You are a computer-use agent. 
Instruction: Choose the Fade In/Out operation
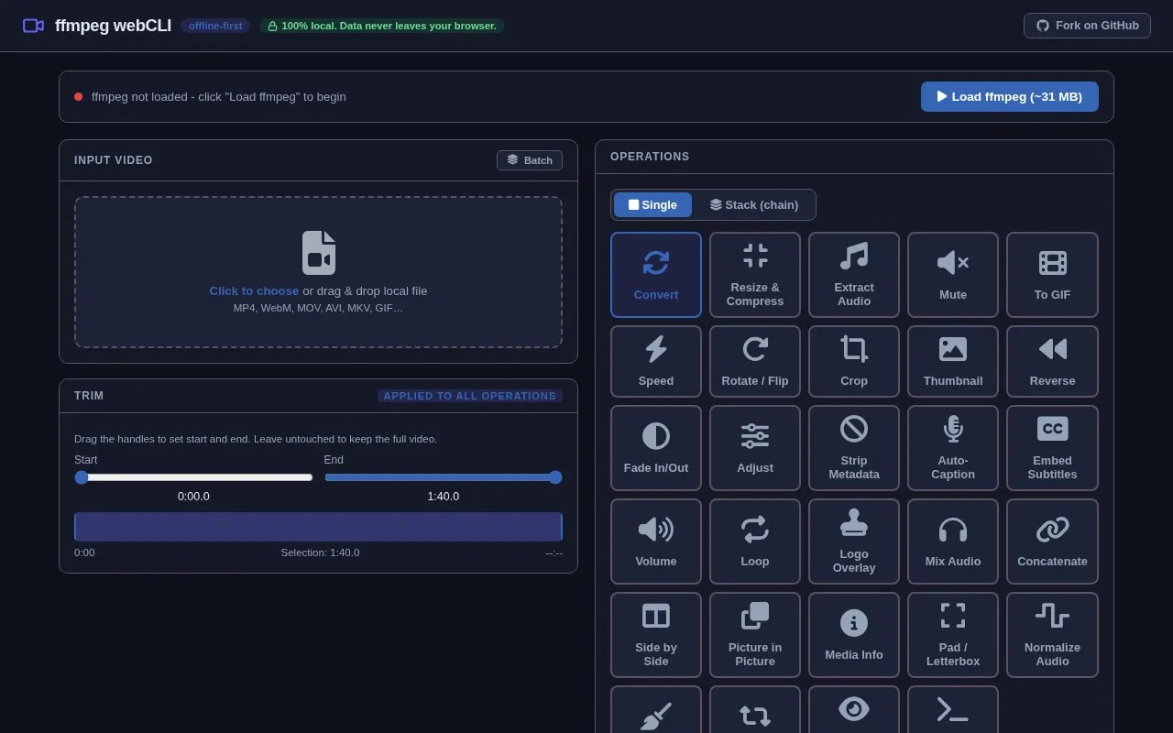tap(656, 448)
